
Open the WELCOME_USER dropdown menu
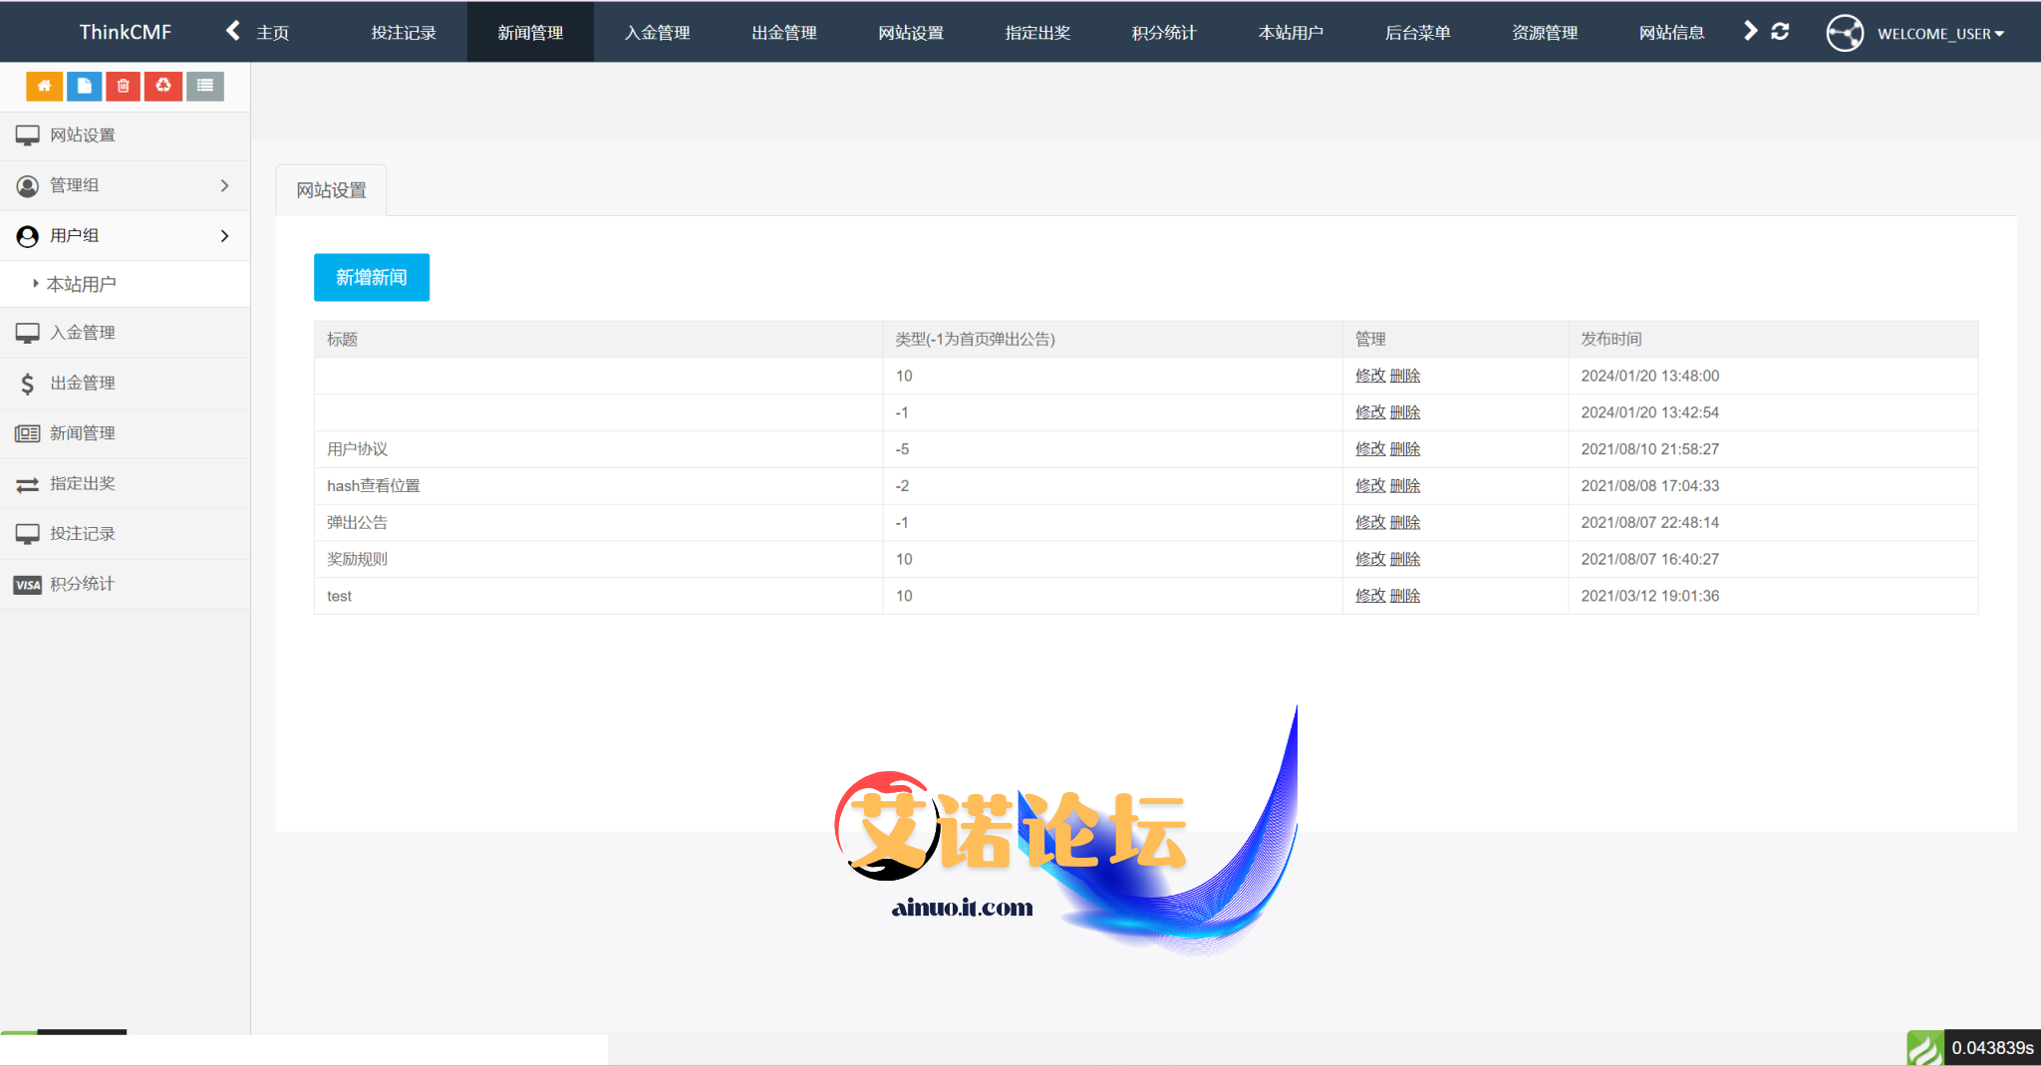[x=1940, y=34]
